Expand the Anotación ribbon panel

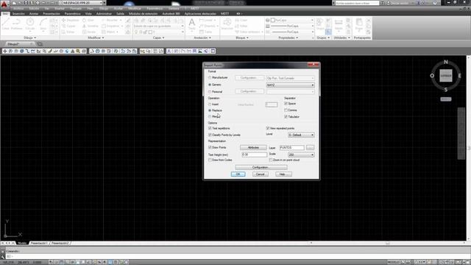202,38
